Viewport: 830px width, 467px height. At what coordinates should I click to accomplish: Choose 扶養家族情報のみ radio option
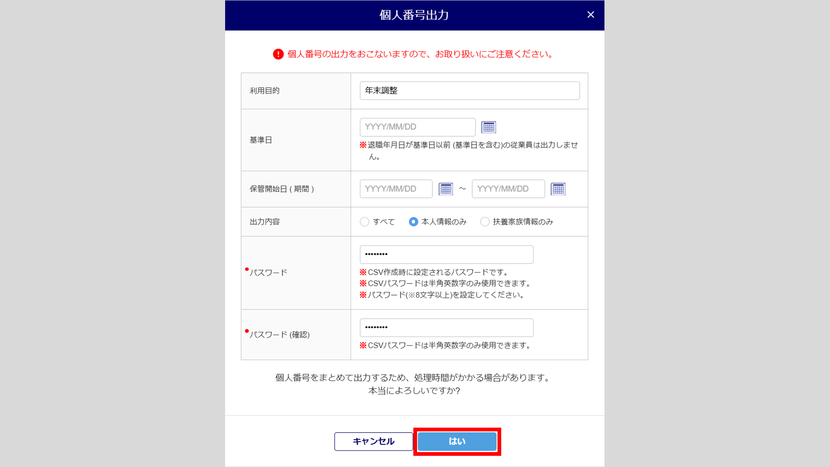(485, 222)
